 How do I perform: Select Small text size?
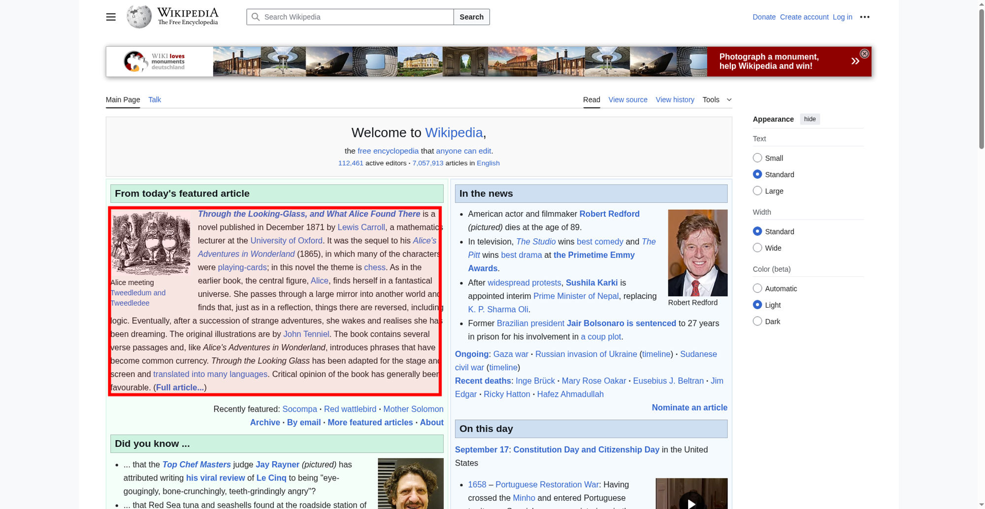757,158
